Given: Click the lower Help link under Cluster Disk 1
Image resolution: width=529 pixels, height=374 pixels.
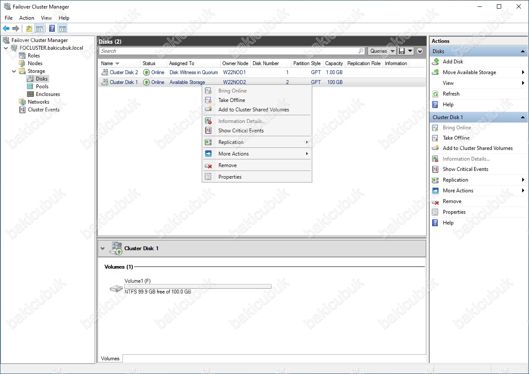Looking at the screenshot, I should (x=448, y=223).
